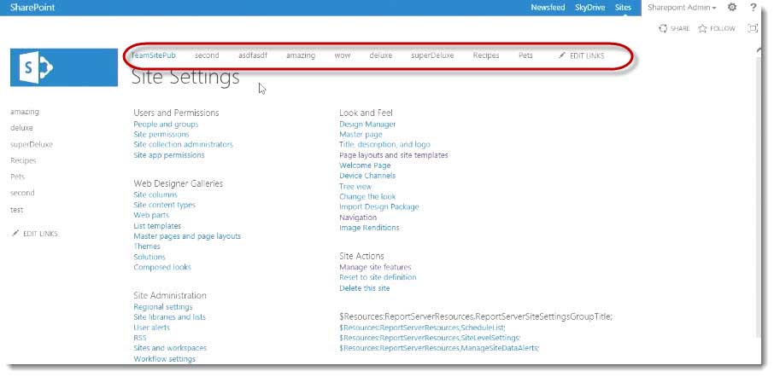Open wow in top navigation
The height and width of the screenshot is (377, 774).
pyautogui.click(x=342, y=55)
